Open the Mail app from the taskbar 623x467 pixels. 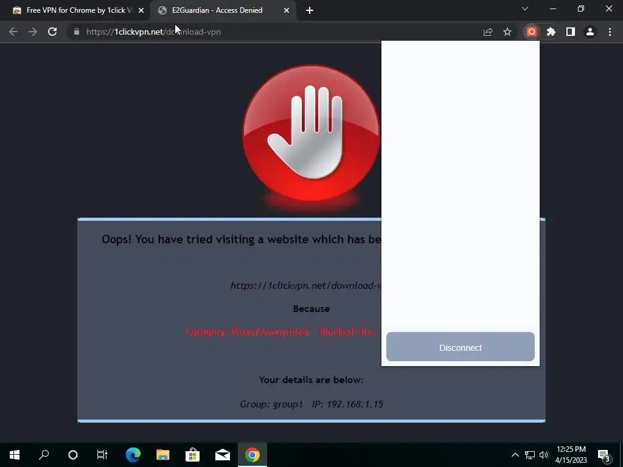pyautogui.click(x=223, y=455)
